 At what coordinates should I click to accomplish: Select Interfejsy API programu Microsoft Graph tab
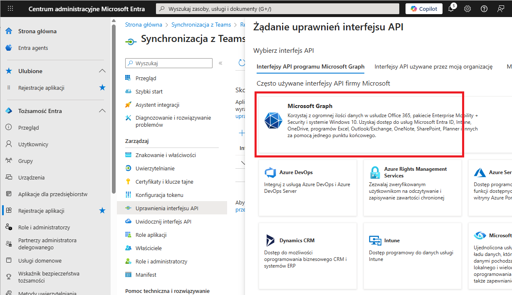pyautogui.click(x=310, y=66)
